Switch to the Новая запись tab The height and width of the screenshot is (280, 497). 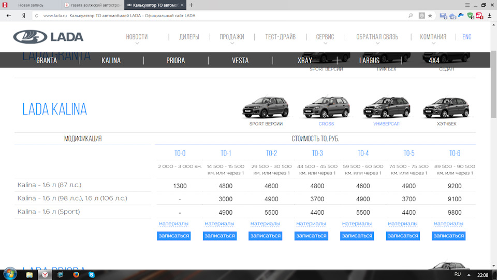coord(31,5)
